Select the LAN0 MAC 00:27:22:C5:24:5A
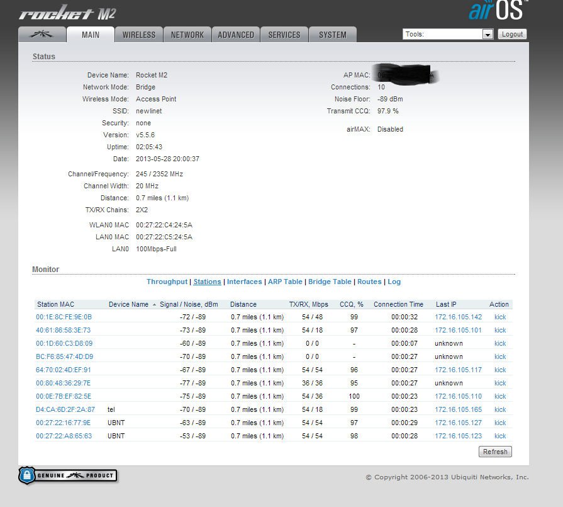 click(164, 237)
